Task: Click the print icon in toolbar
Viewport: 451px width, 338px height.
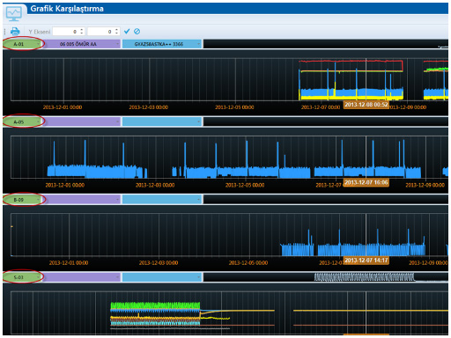Action: 15,31
